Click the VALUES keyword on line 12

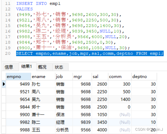click(x=24, y=9)
